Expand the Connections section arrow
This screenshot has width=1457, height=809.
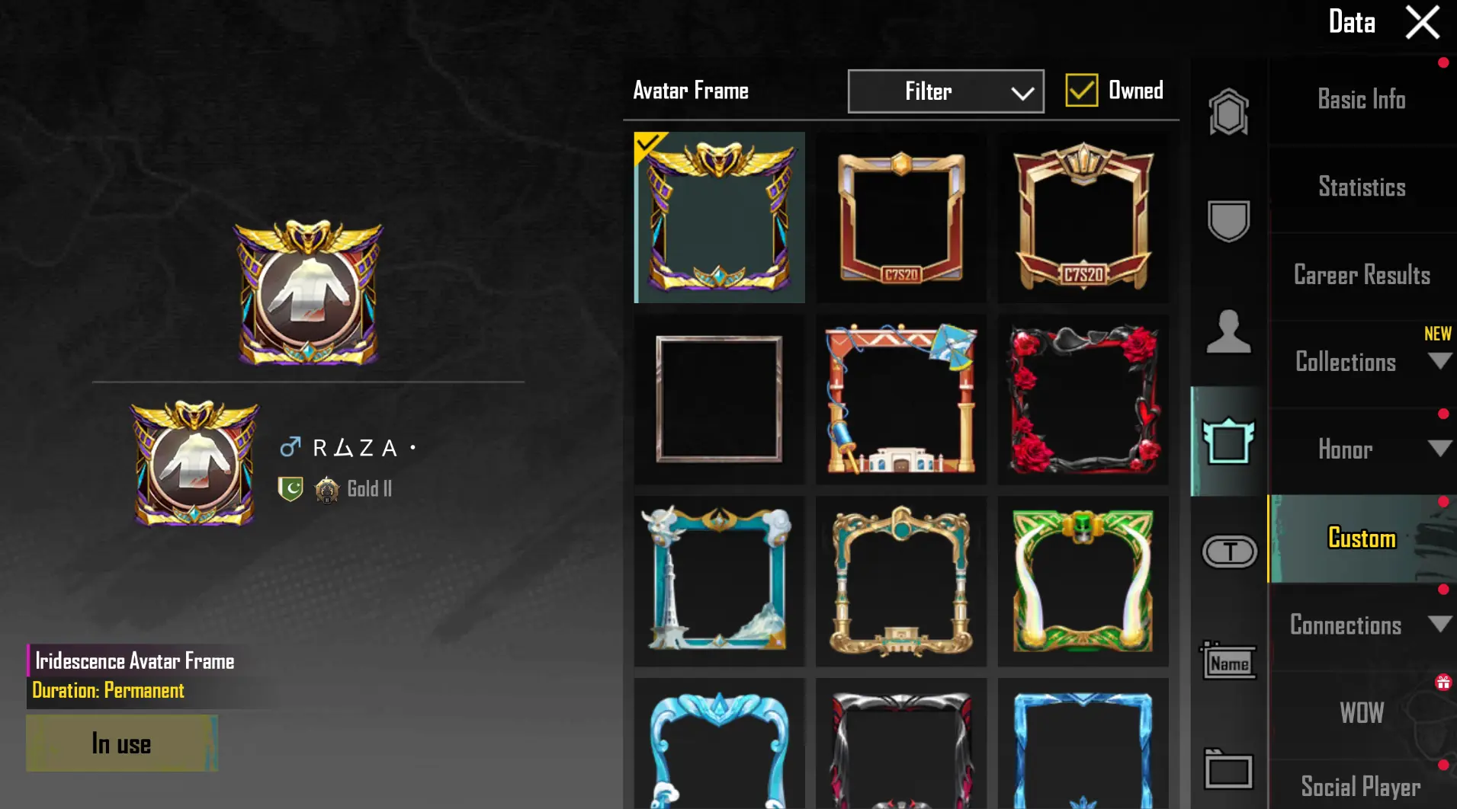click(1439, 625)
